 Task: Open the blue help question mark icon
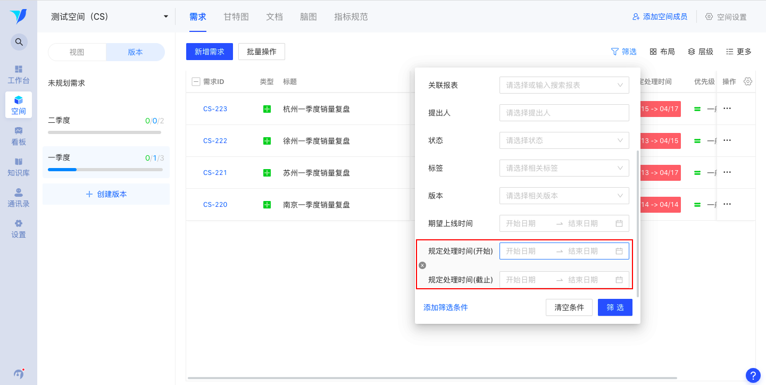pyautogui.click(x=753, y=375)
